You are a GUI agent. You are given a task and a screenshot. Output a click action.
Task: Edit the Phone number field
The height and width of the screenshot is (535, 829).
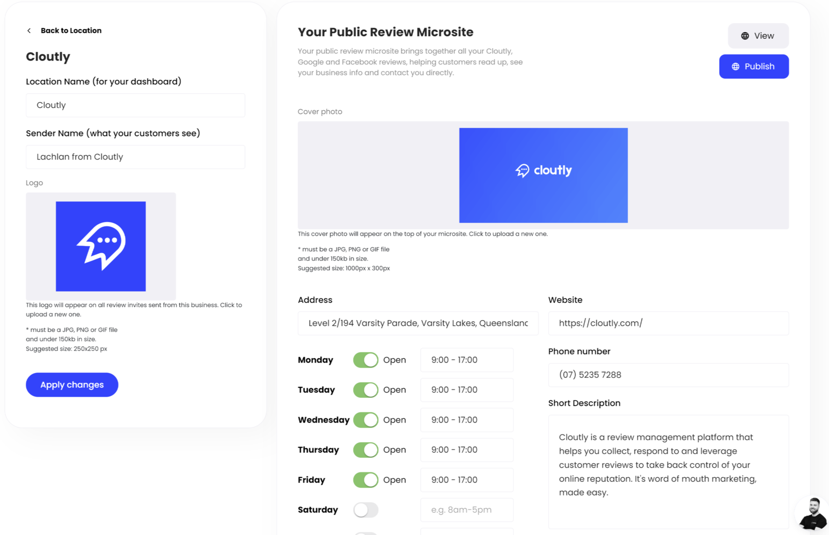coord(668,375)
